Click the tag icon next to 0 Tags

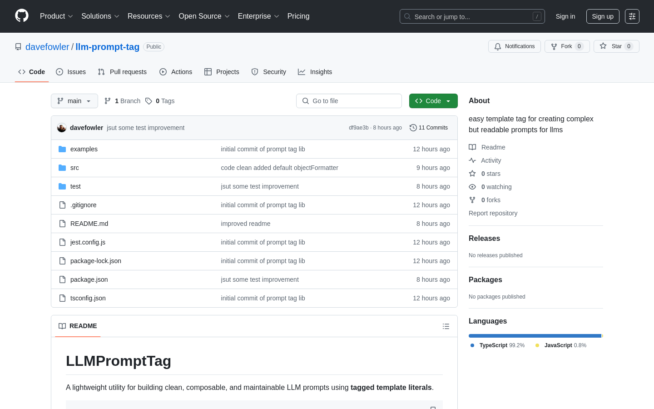tap(149, 101)
